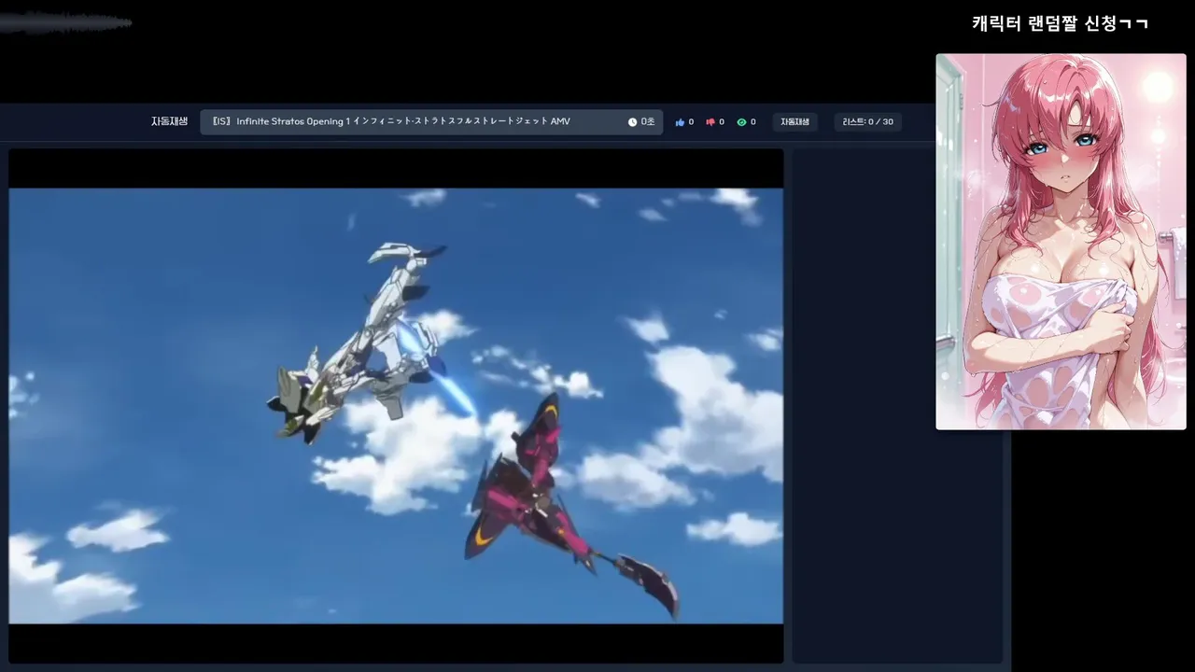Click the thumbs-down dislike icon

[710, 122]
